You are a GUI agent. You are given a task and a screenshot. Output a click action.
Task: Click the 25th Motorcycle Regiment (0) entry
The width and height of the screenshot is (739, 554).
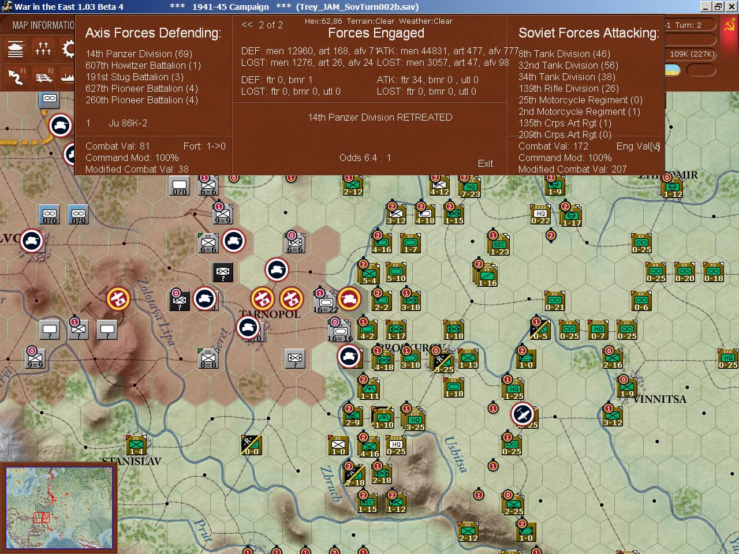580,100
